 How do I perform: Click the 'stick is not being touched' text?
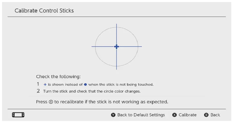click(126, 84)
